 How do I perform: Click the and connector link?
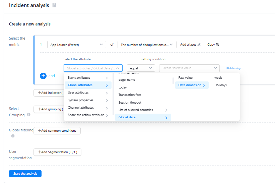[x=52, y=76]
